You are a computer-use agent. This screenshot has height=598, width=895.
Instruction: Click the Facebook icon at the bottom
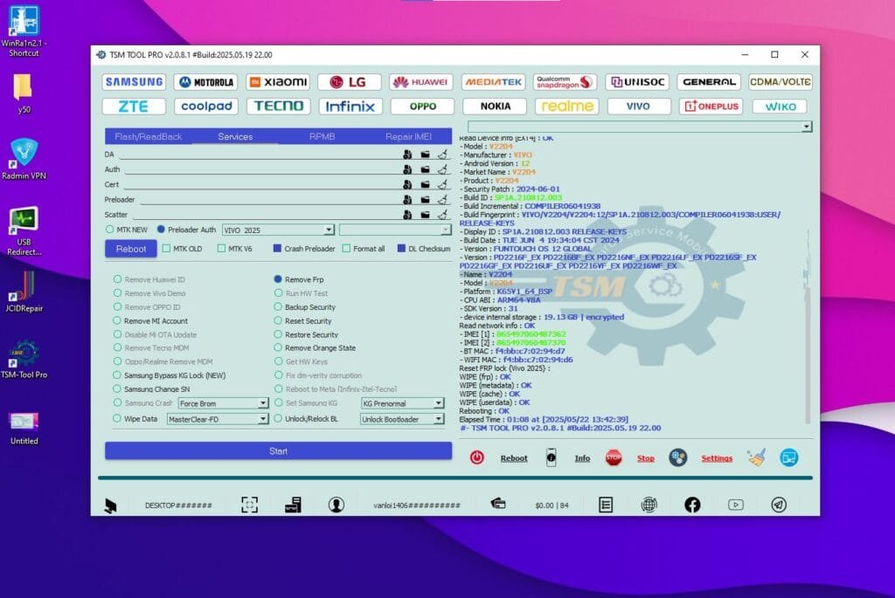(691, 505)
